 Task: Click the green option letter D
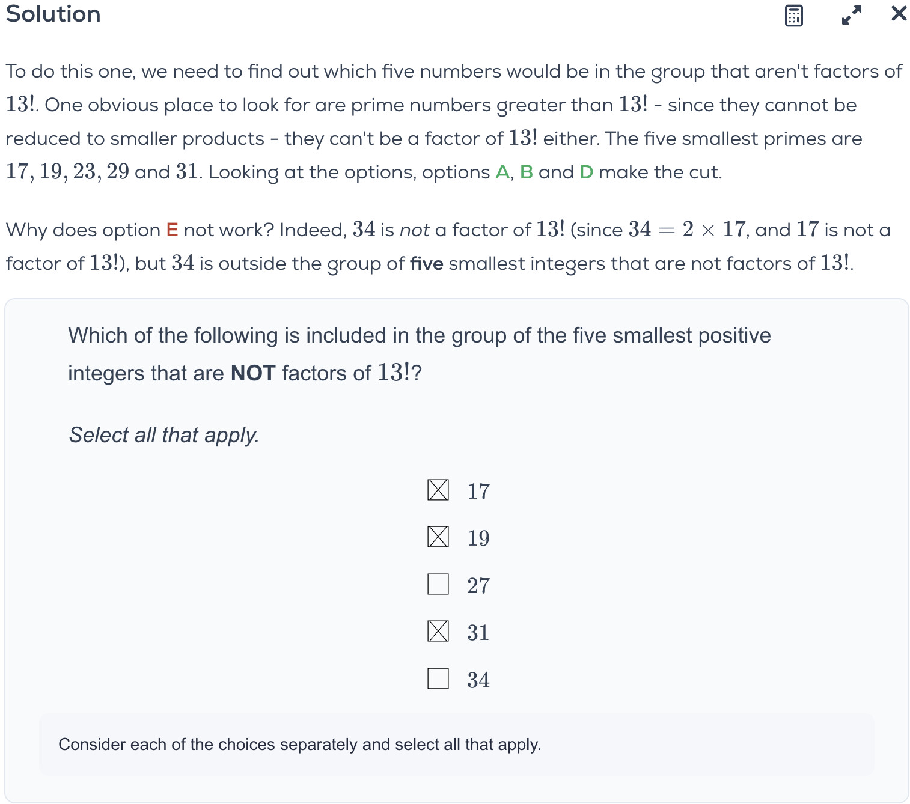[586, 172]
